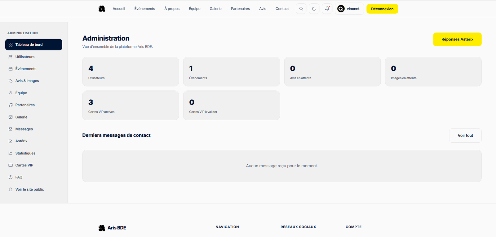The image size is (496, 237).
Task: Select the Cartes VIP à valider card
Action: click(232, 105)
